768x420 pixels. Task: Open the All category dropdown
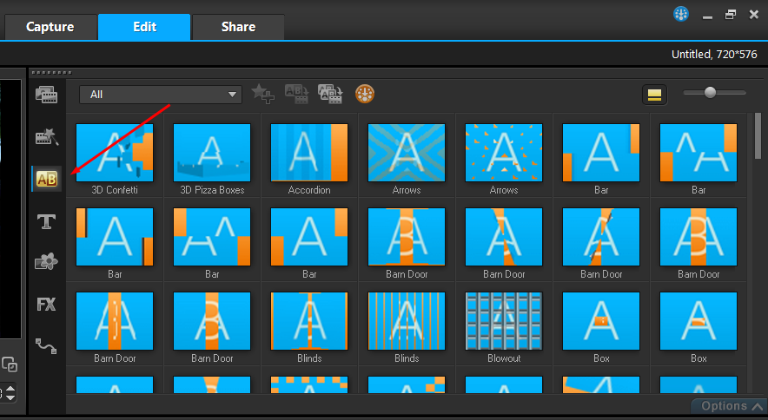[x=161, y=94]
